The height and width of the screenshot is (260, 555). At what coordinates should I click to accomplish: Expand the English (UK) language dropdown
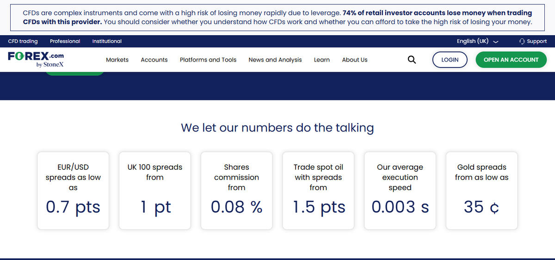[x=477, y=41]
